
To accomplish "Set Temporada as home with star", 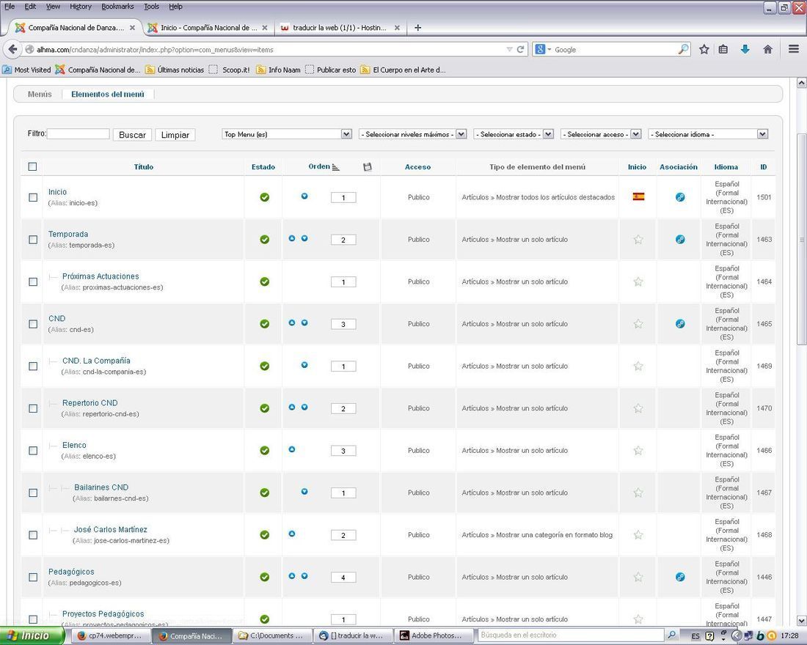I will [x=638, y=239].
